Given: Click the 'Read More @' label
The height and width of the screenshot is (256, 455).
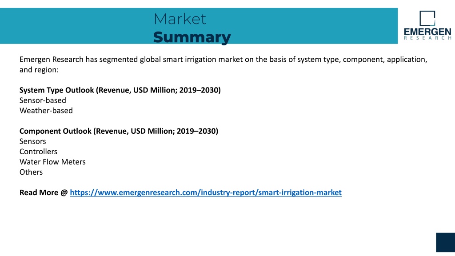Looking at the screenshot, I should click(x=44, y=193).
